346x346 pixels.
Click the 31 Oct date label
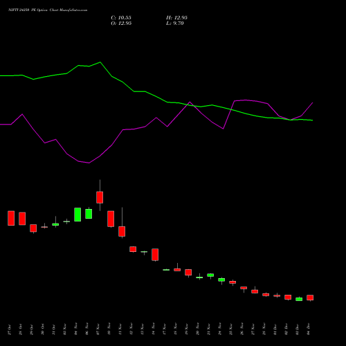(x=54, y=329)
